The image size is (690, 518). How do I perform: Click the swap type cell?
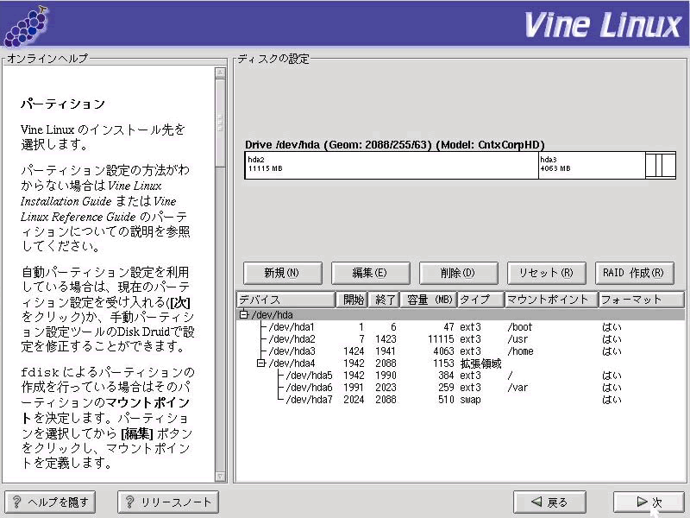tap(470, 400)
